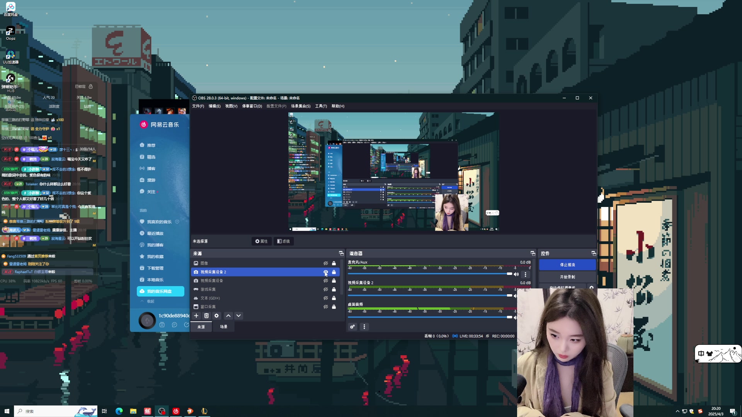Screen dimensions: 742x417
Task: Unlock the 图像 source lock
Action: click(334, 263)
